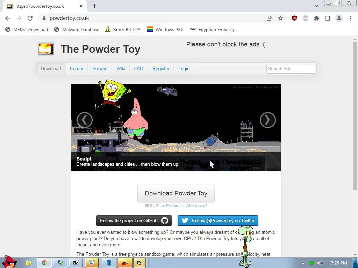Click the scrollbar down arrow
This screenshot has width=358, height=268.
(x=355, y=254)
